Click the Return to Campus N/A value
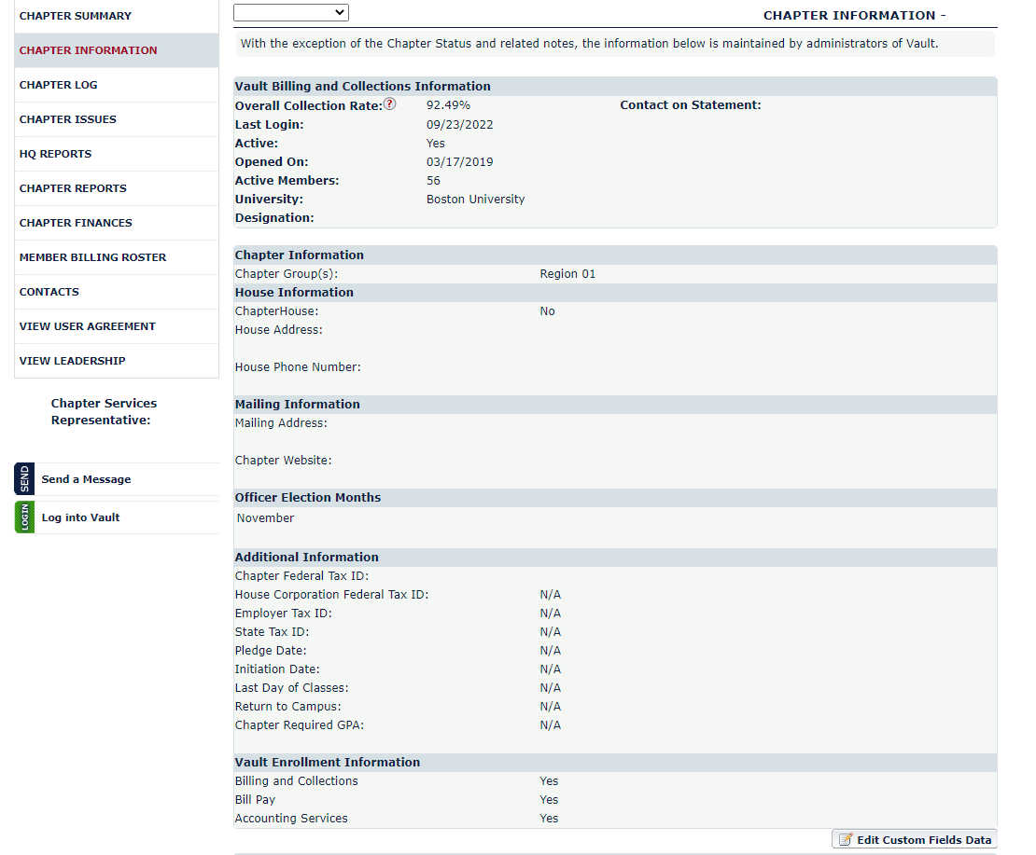 [550, 707]
